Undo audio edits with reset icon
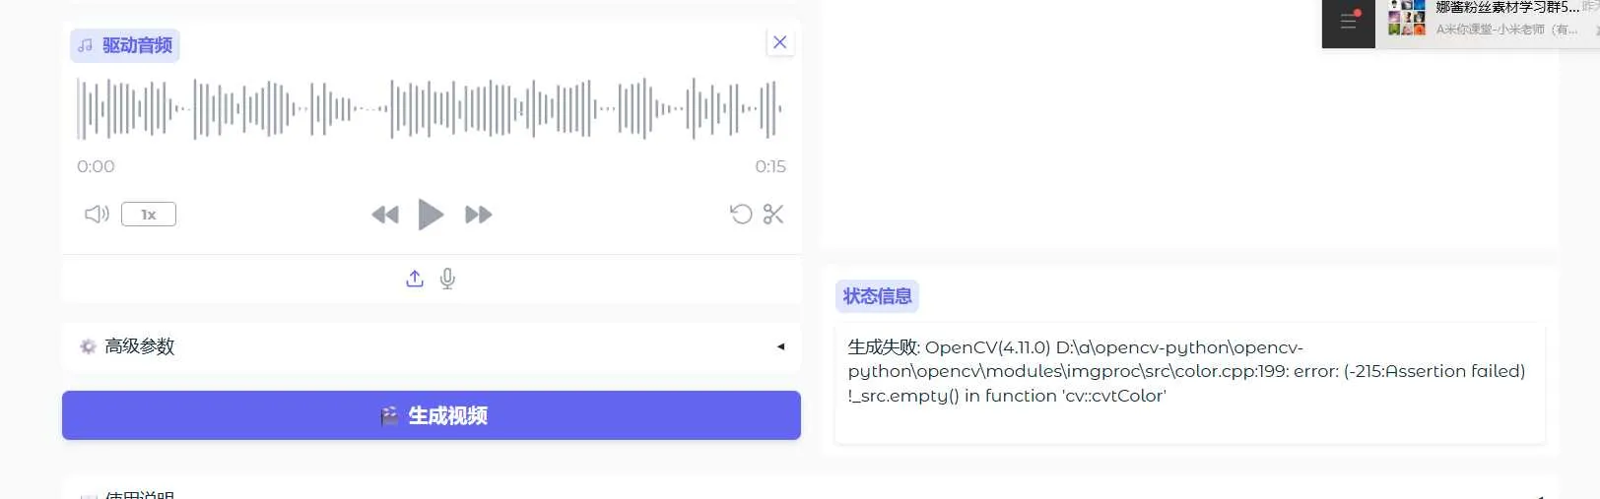This screenshot has width=1600, height=499. click(x=741, y=214)
